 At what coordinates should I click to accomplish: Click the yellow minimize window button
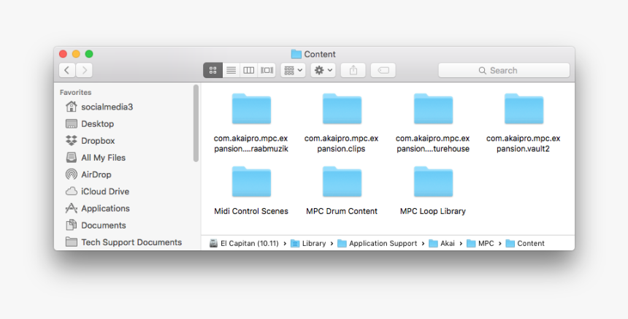[x=76, y=53]
